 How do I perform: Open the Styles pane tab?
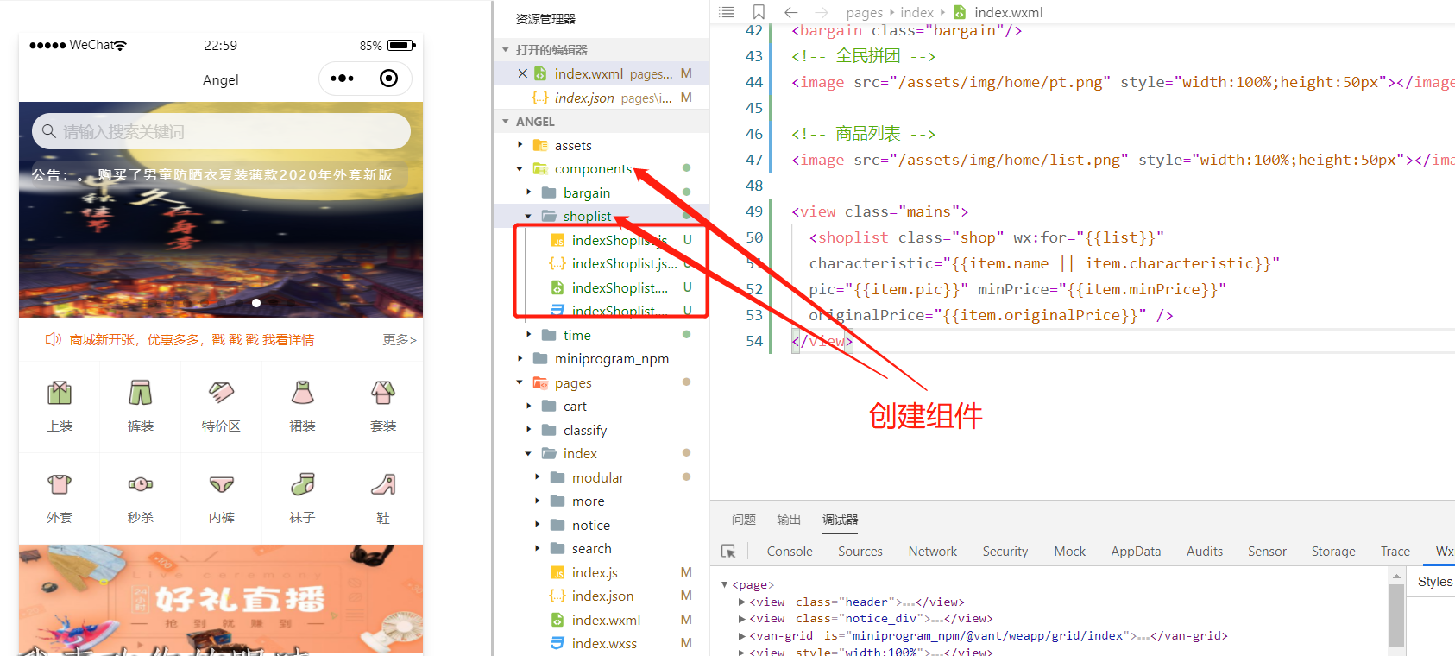coord(1434,582)
